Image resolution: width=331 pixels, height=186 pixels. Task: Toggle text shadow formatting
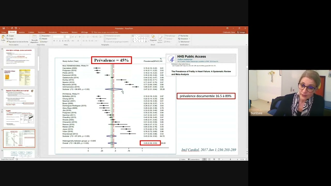(x=63, y=41)
